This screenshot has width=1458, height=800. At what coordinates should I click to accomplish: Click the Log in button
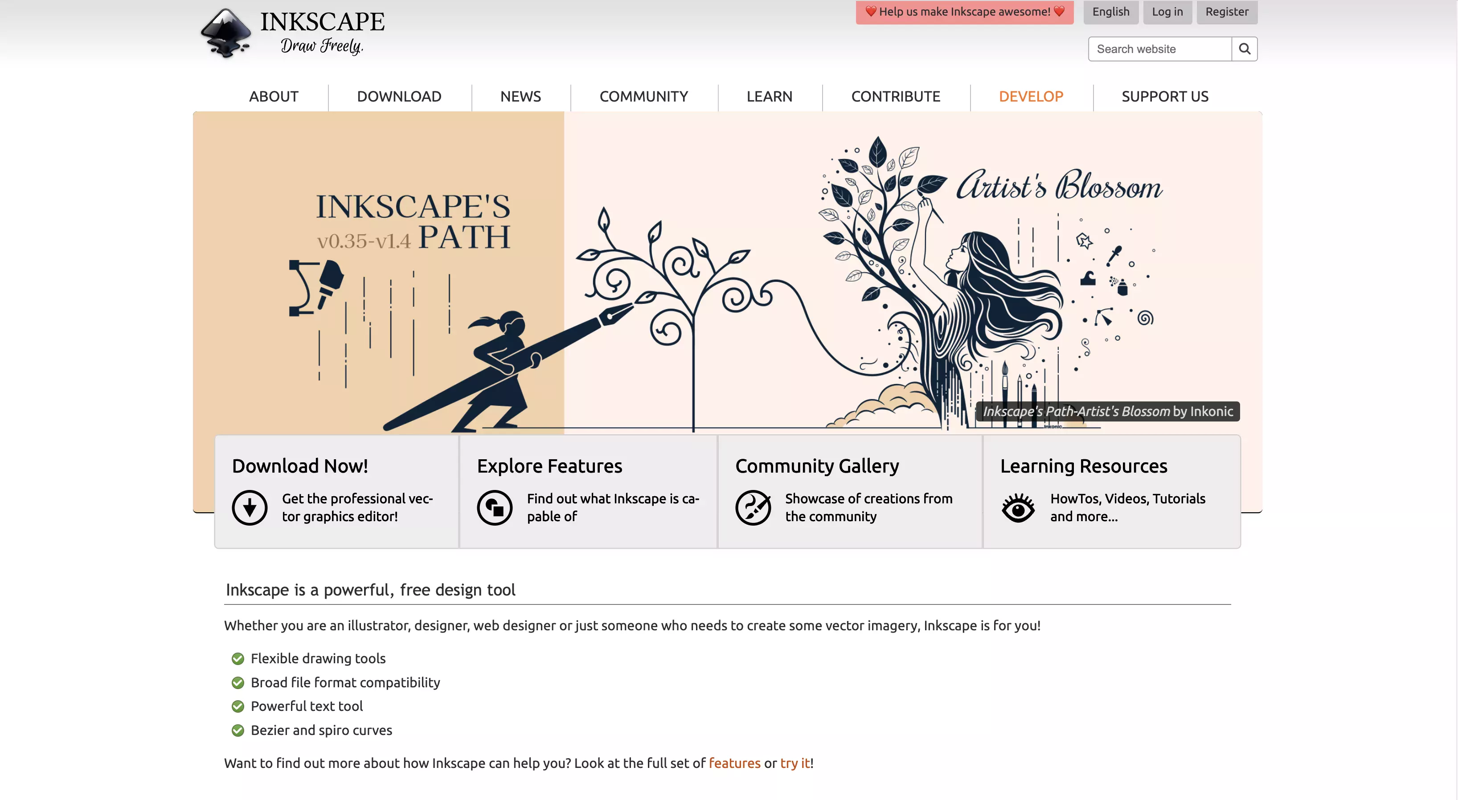click(x=1167, y=11)
